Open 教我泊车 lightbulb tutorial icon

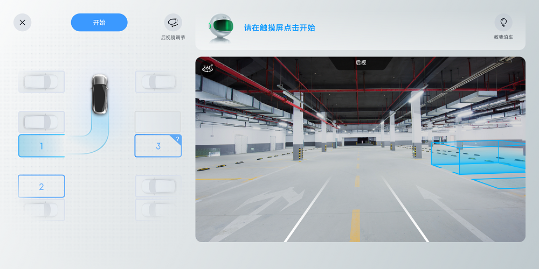click(x=503, y=23)
